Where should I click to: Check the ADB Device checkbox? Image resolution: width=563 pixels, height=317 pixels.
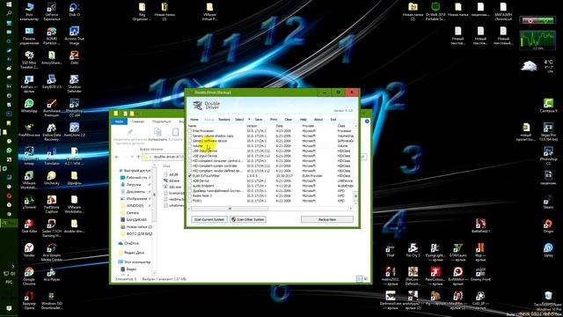click(x=190, y=181)
